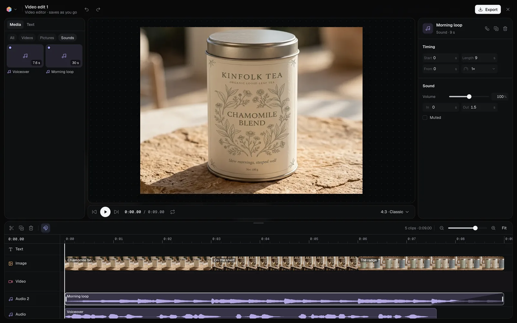Click the detach audio icon in properties

coord(487,28)
